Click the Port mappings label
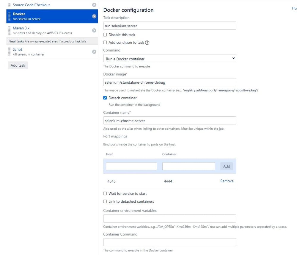Image resolution: width=297 pixels, height=255 pixels. tap(115, 136)
